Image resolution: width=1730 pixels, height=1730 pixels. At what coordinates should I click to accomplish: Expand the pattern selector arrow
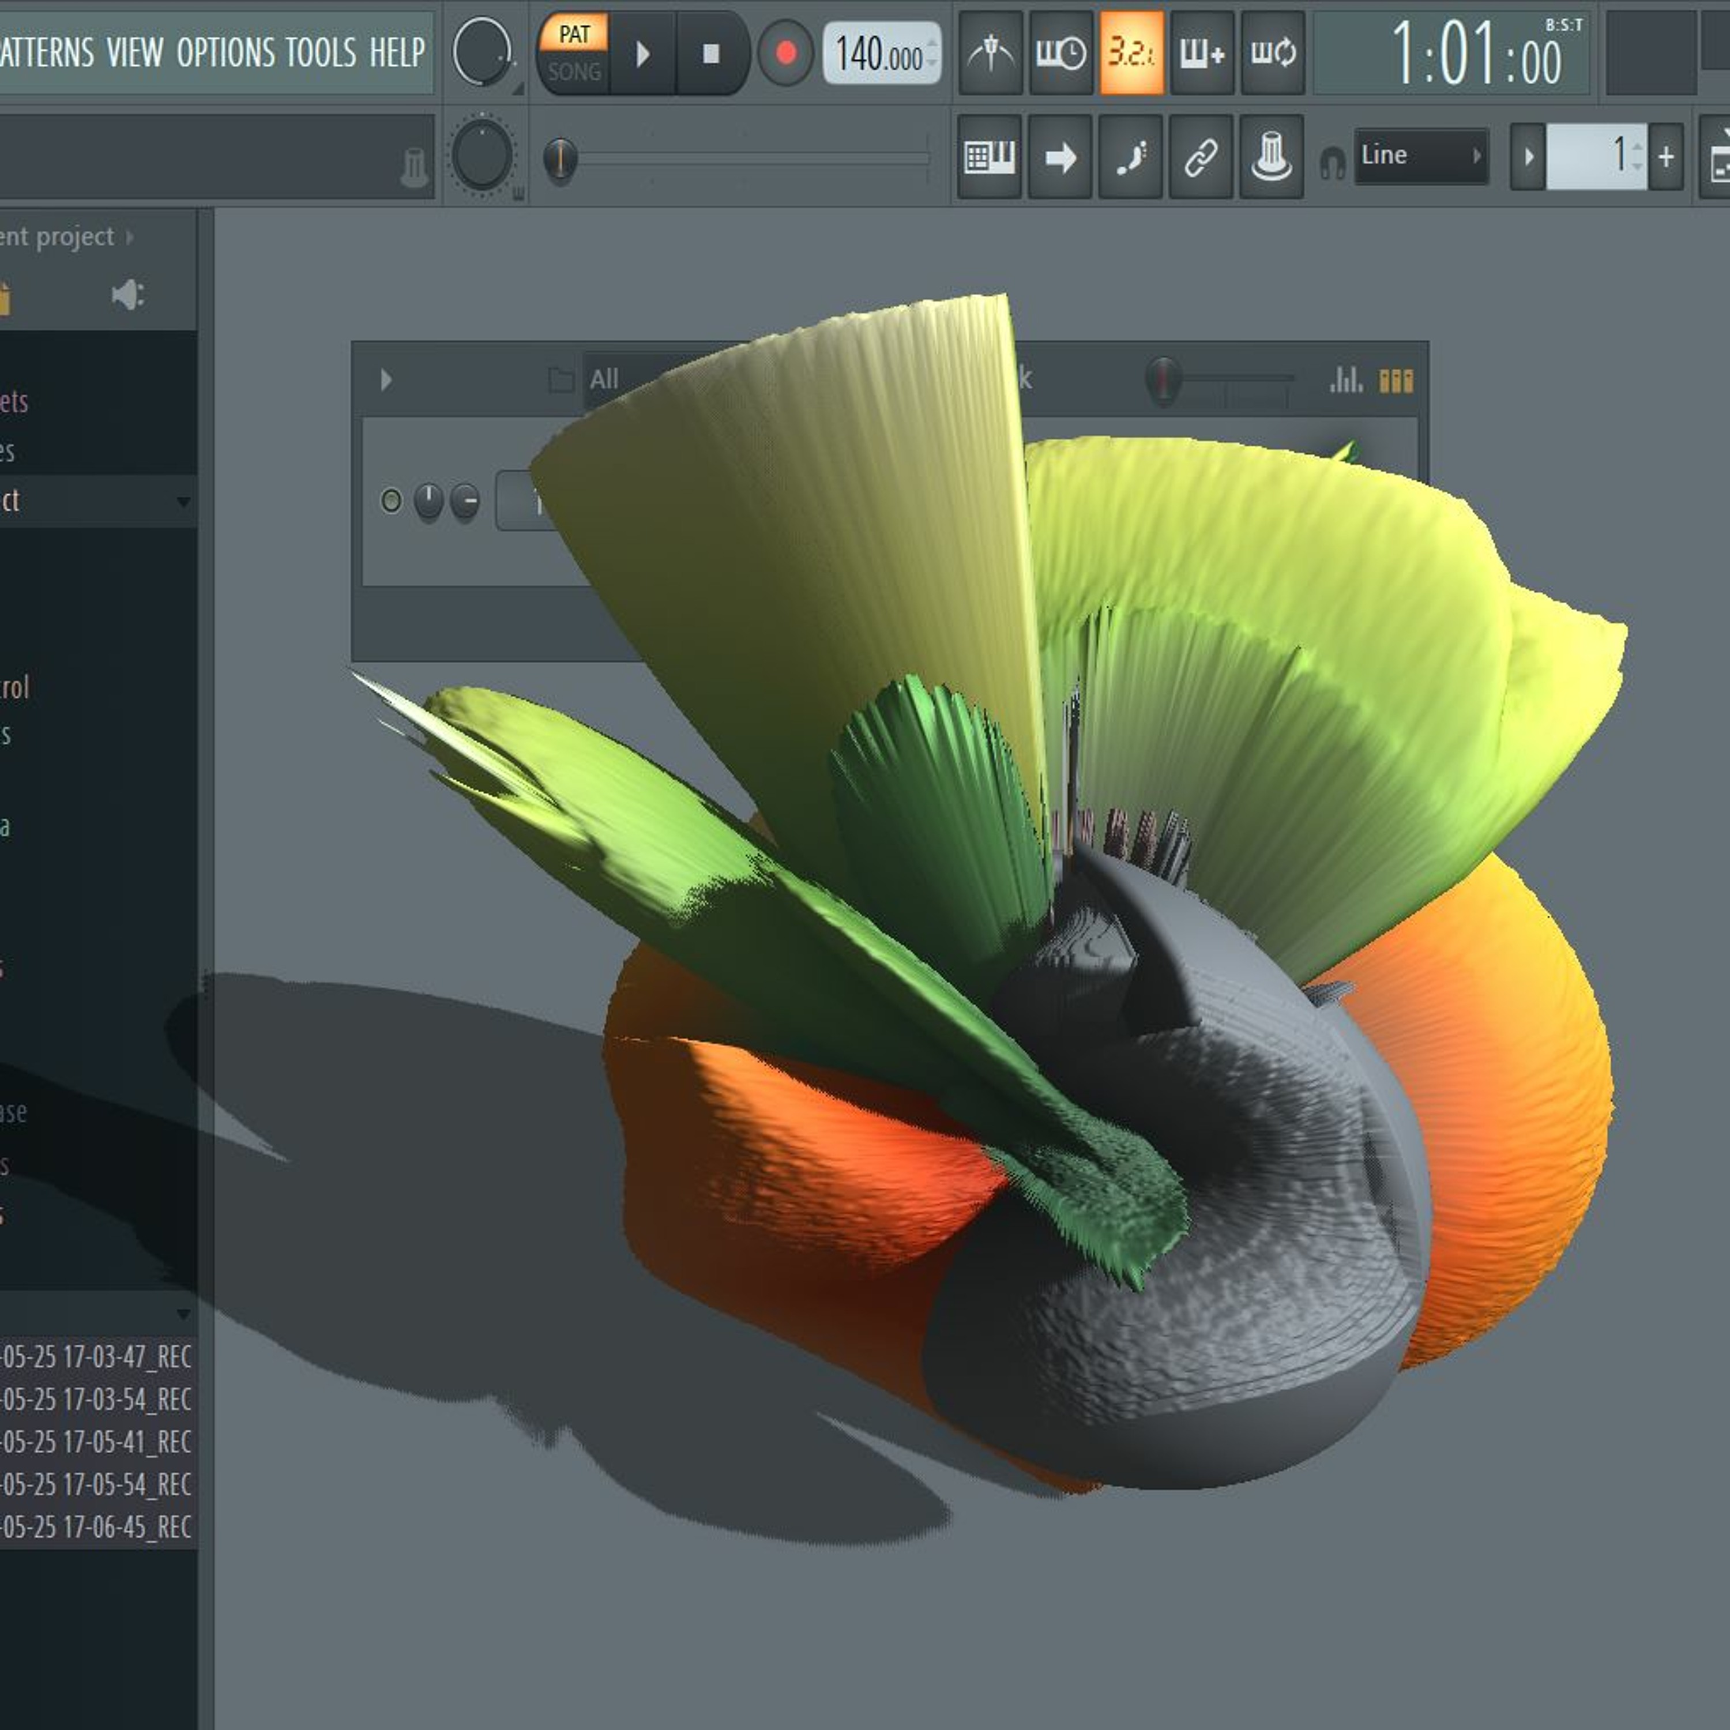(1529, 157)
